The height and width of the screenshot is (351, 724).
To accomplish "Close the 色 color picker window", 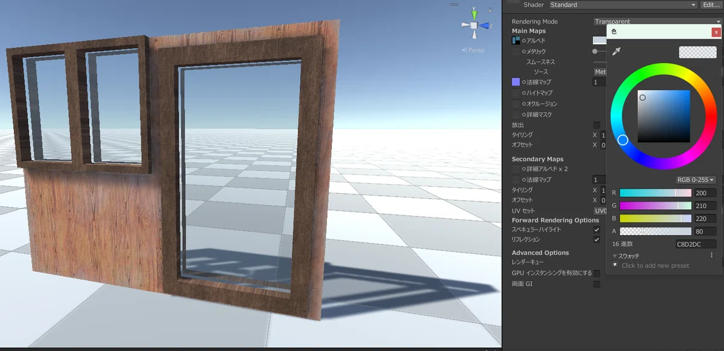I will coord(716,32).
